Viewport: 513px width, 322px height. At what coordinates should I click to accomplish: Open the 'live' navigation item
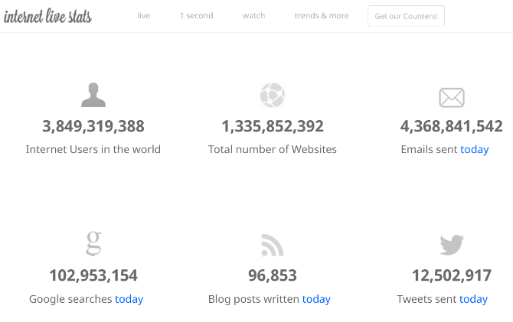click(x=144, y=16)
